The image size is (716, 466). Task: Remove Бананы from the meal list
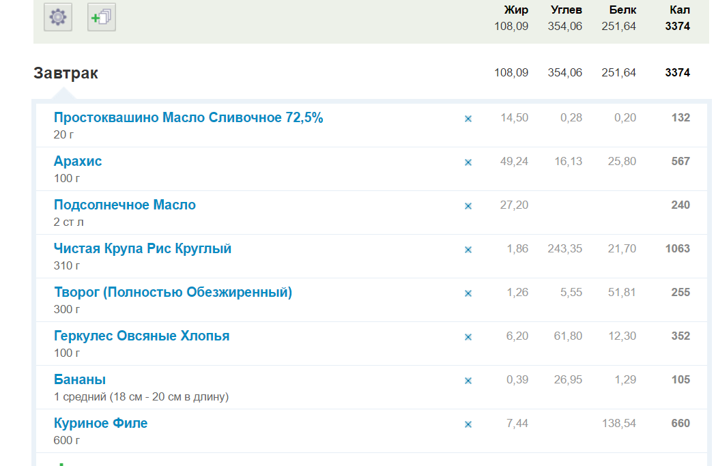(468, 381)
